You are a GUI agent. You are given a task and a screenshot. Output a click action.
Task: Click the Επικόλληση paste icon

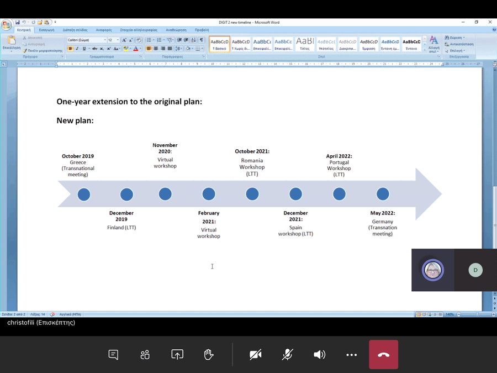click(x=11, y=41)
